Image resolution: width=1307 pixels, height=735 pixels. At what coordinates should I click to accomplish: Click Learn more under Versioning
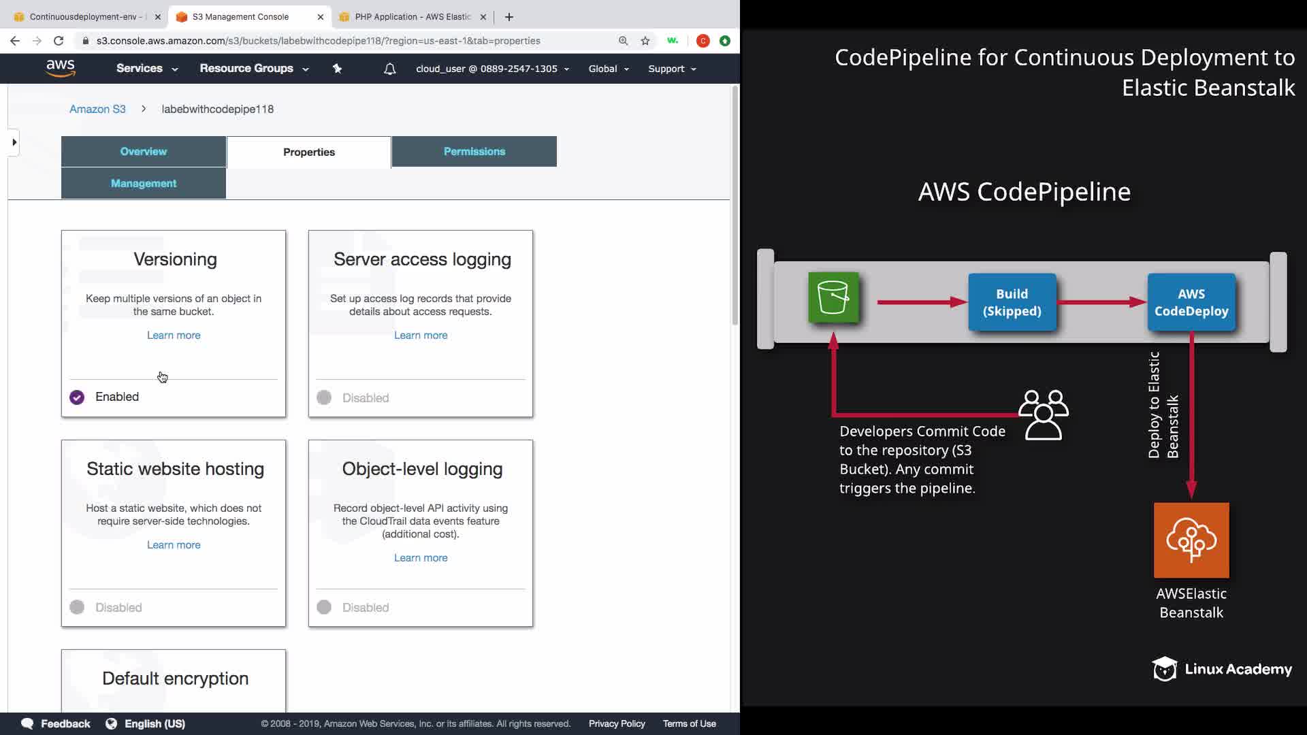pos(174,336)
